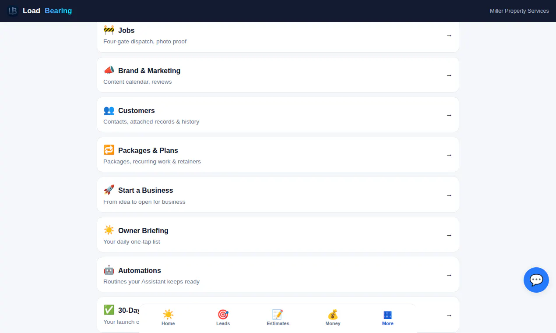The width and height of the screenshot is (556, 333).
Task: Click the arrow on the Automations card
Action: [x=449, y=275]
